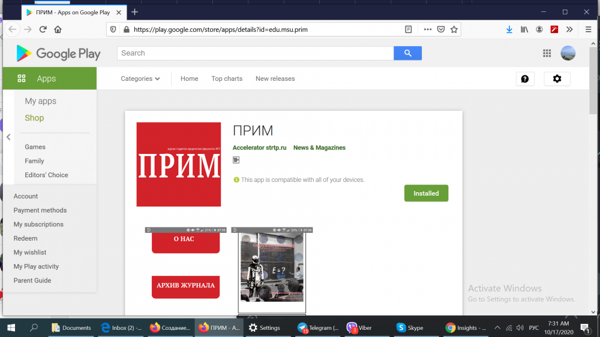This screenshot has height=337, width=600.
Task: Open Top charts
Action: [227, 78]
